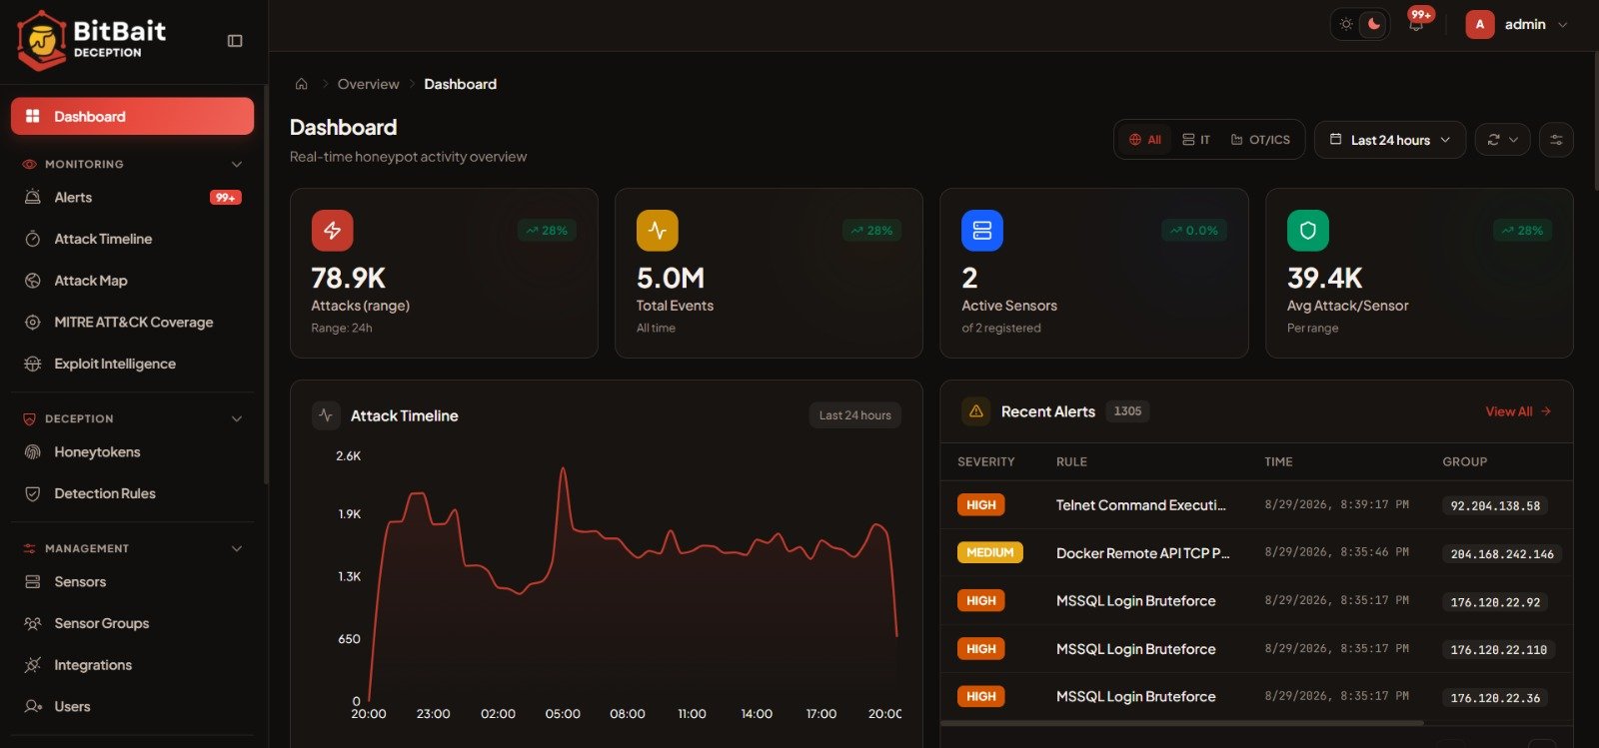Click the 05:00 peak on attack chart
The width and height of the screenshot is (1599, 748).
(564, 469)
